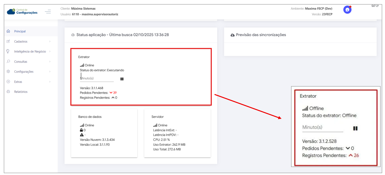Click the magnifier icon beside Consultas
The width and height of the screenshot is (385, 175).
[8, 62]
